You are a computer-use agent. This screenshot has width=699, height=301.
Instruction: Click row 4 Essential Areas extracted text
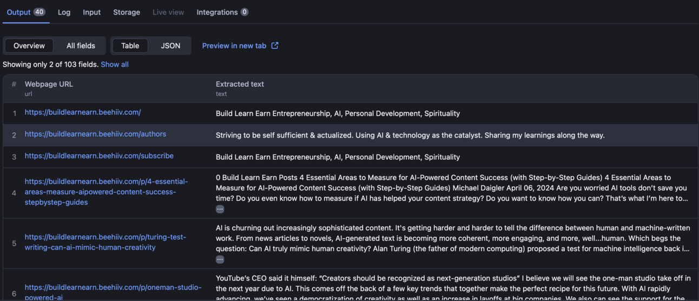(x=452, y=188)
